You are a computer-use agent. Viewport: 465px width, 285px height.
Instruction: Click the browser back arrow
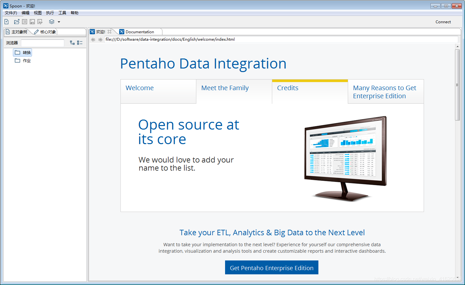[93, 39]
